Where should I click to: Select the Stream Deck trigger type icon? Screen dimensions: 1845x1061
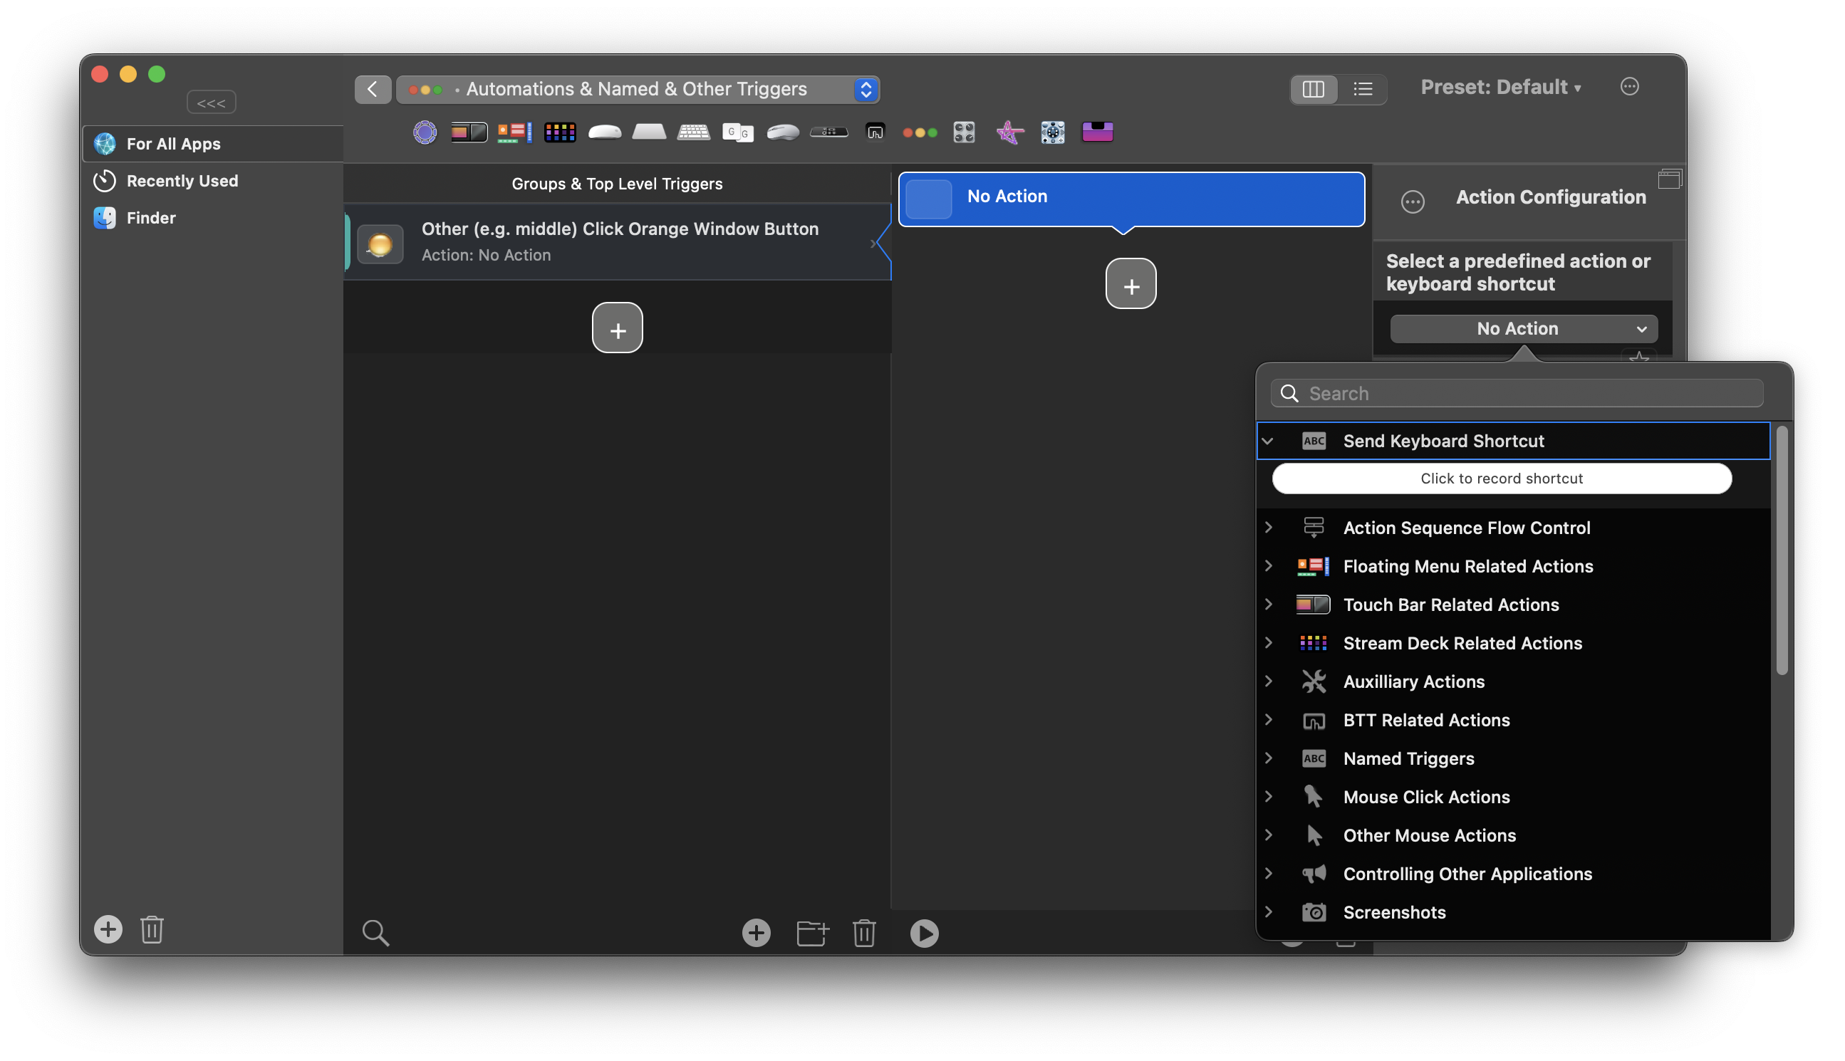coord(560,132)
